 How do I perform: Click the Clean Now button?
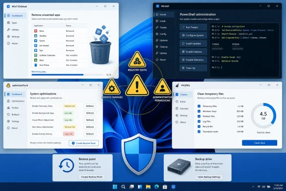coord(260,143)
